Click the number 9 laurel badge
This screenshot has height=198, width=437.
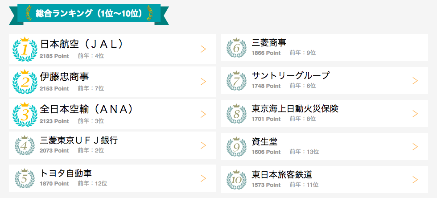click(x=237, y=147)
